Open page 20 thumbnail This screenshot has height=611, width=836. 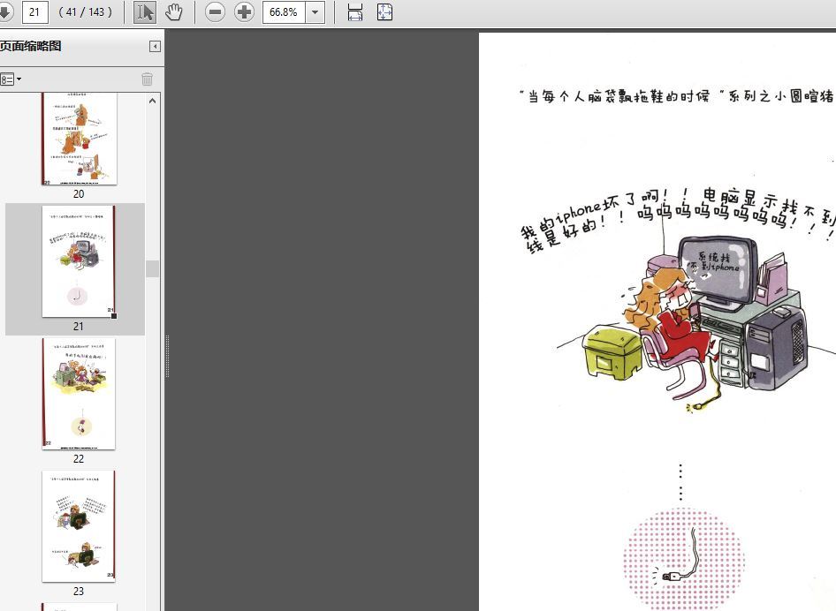pos(79,139)
